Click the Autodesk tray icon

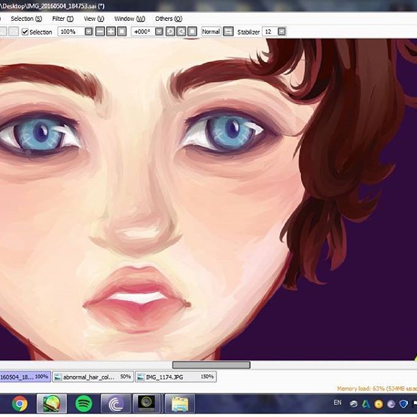click(366, 404)
